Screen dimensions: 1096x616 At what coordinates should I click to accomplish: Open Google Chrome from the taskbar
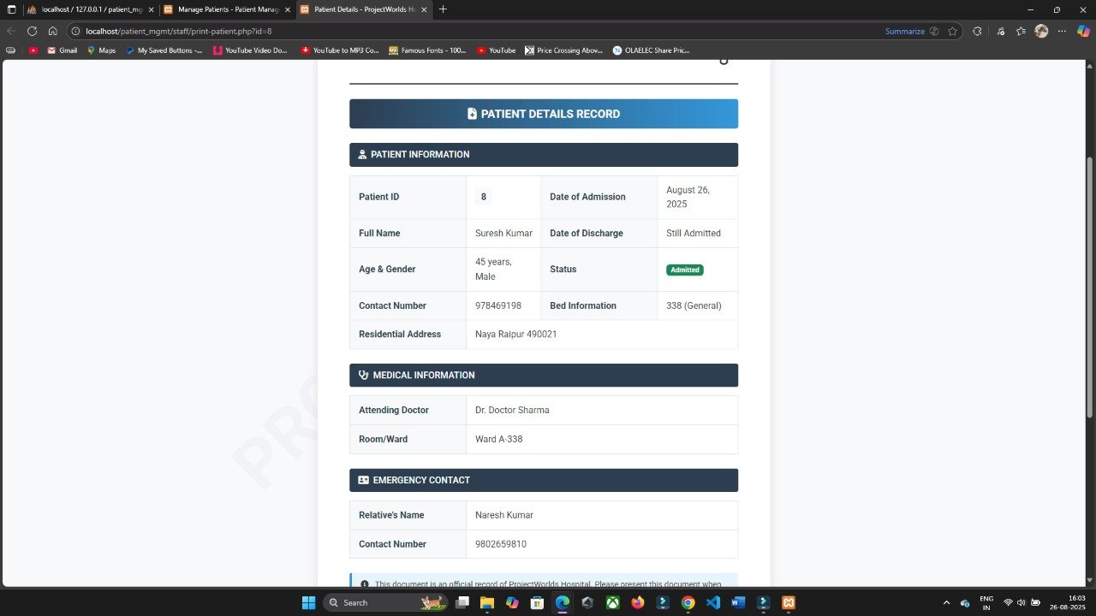[688, 602]
